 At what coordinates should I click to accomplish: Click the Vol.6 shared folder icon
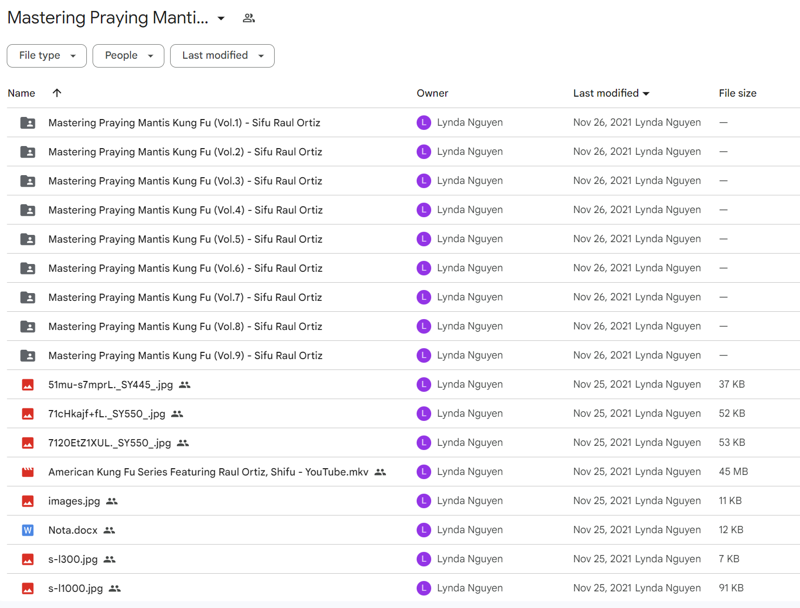click(x=28, y=268)
